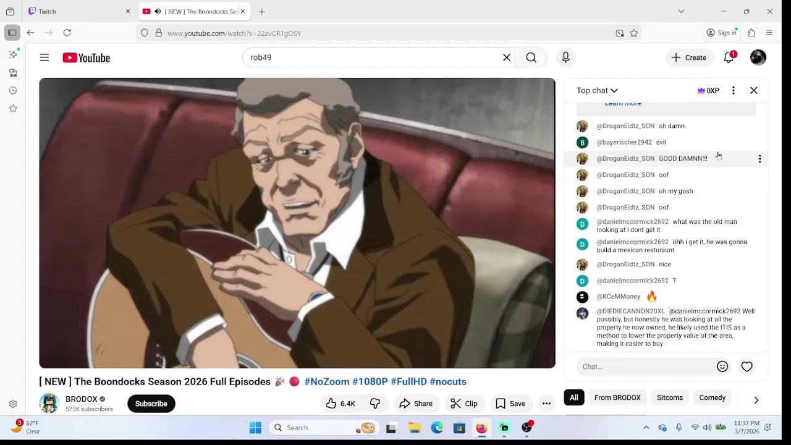This screenshot has height=445, width=791.
Task: Open YouTube notifications bell
Action: 729,57
